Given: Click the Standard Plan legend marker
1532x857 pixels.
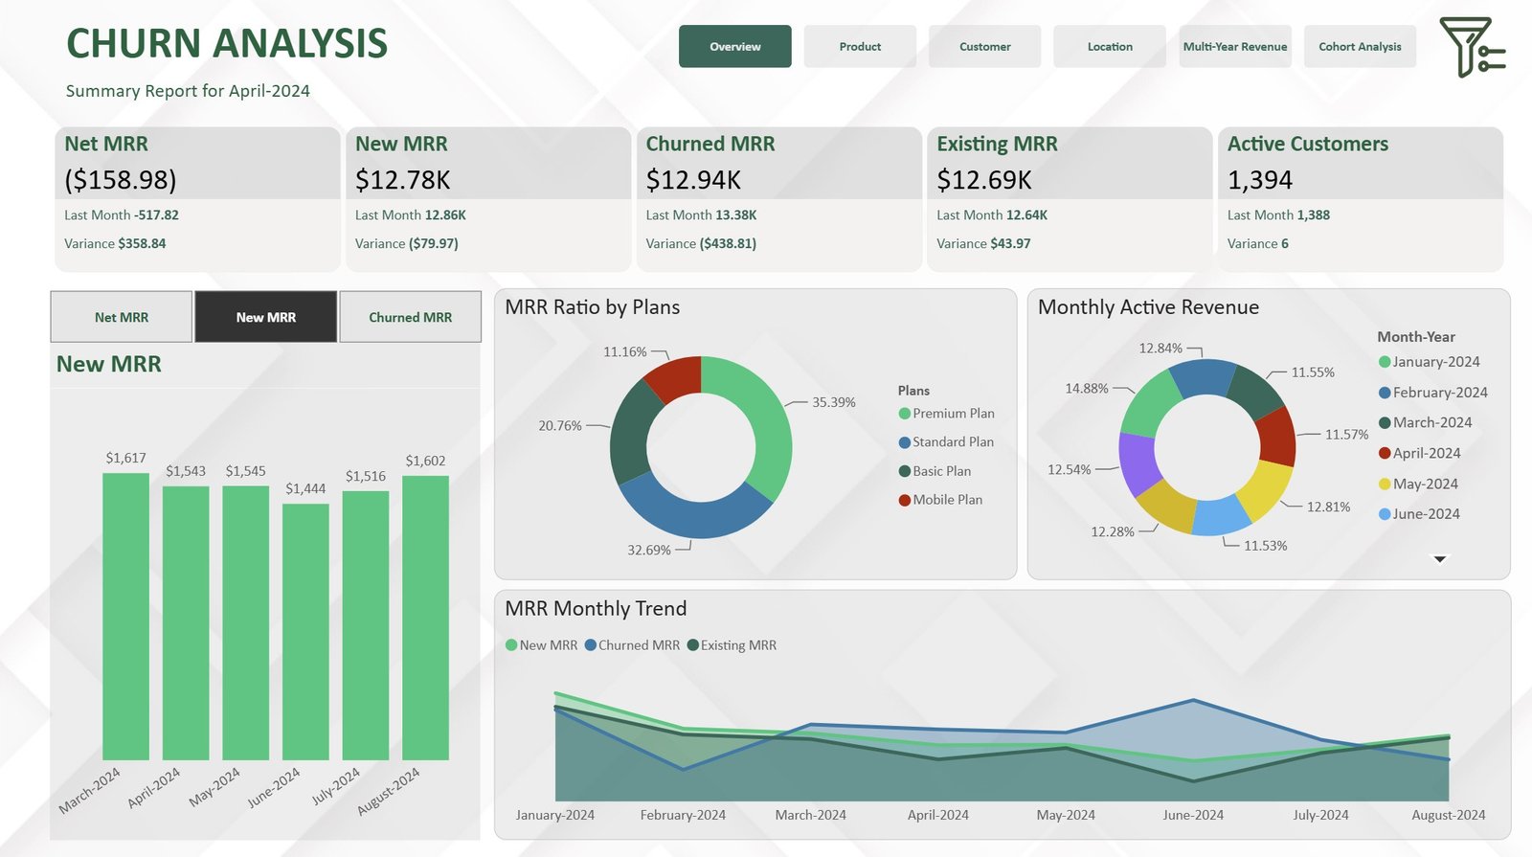Looking at the screenshot, I should [x=905, y=442].
